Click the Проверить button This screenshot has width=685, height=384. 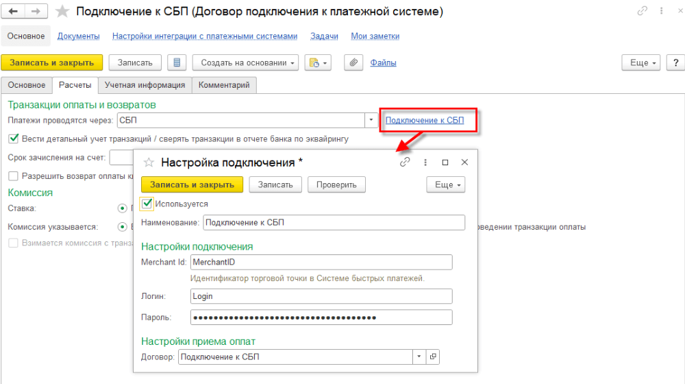(x=336, y=184)
